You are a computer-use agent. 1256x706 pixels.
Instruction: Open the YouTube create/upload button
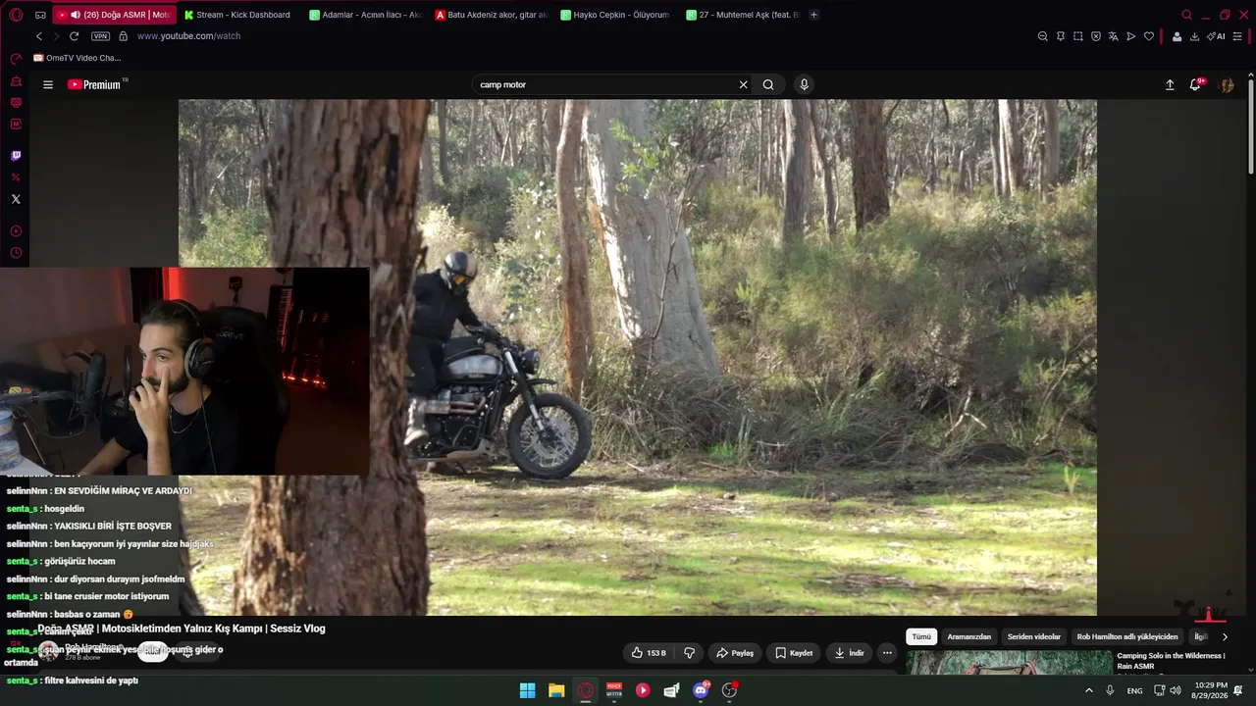[1170, 84]
